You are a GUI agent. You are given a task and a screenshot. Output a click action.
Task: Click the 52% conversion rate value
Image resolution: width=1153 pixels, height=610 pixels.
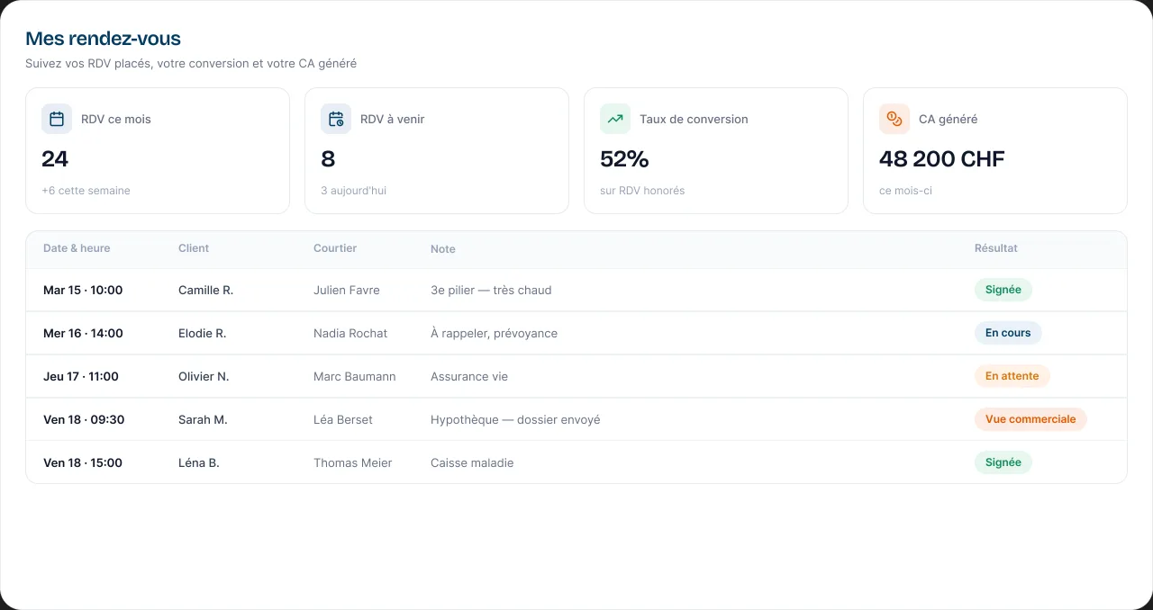pos(624,159)
